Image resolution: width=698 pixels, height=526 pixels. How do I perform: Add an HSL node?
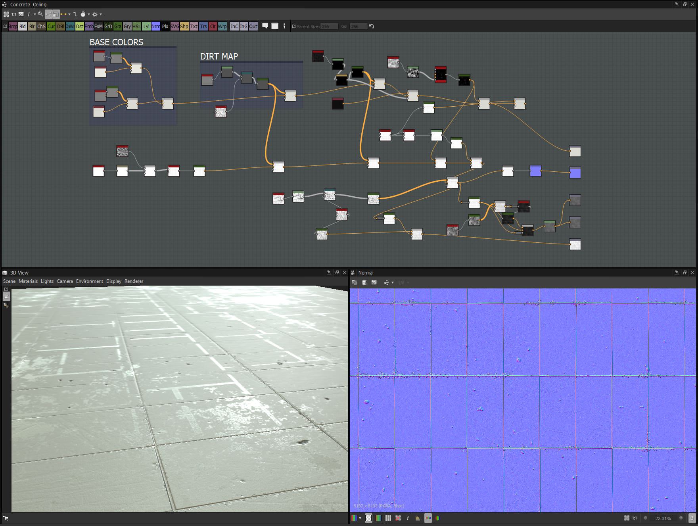pos(137,27)
